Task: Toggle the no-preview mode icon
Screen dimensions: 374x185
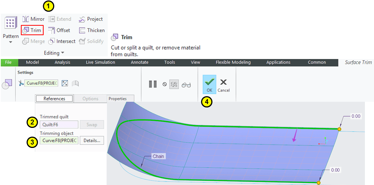Action: coord(165,84)
